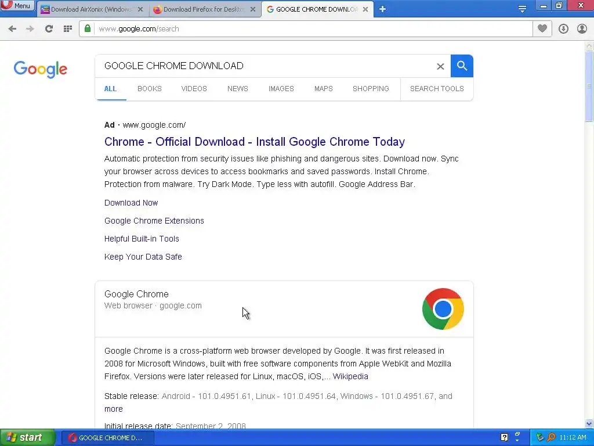Image resolution: width=594 pixels, height=446 pixels.
Task: Click the page vertical scrollbar thumb
Action: point(589,87)
